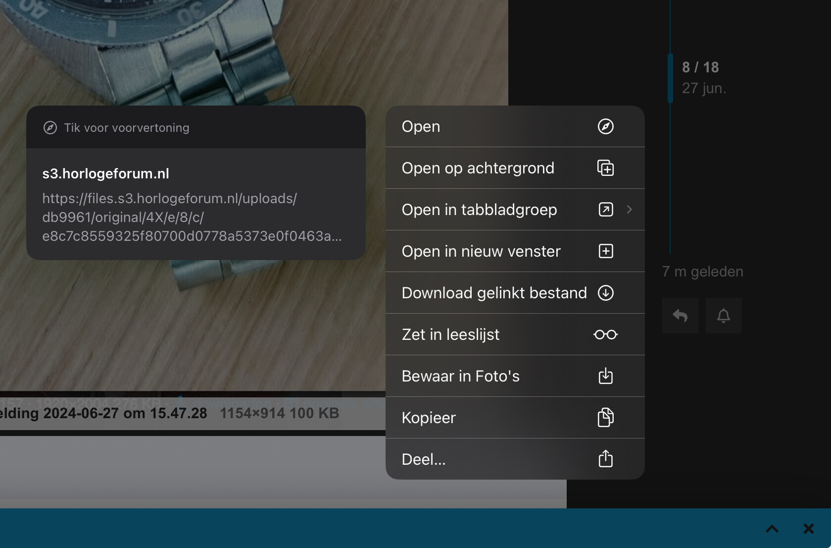Image resolution: width=831 pixels, height=548 pixels.
Task: Click the 8 / 18 timeline scroller handle
Action: point(671,78)
